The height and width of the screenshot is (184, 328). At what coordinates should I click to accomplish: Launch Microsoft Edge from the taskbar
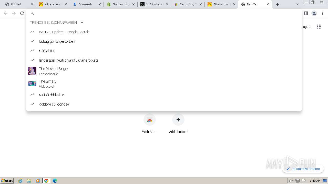coord(55,181)
